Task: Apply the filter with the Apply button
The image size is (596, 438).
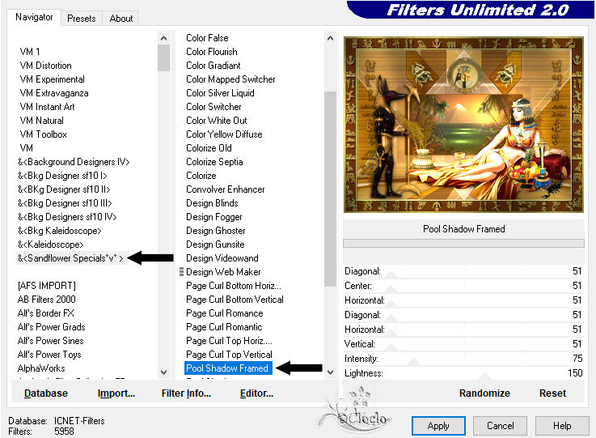Action: pyautogui.click(x=438, y=425)
